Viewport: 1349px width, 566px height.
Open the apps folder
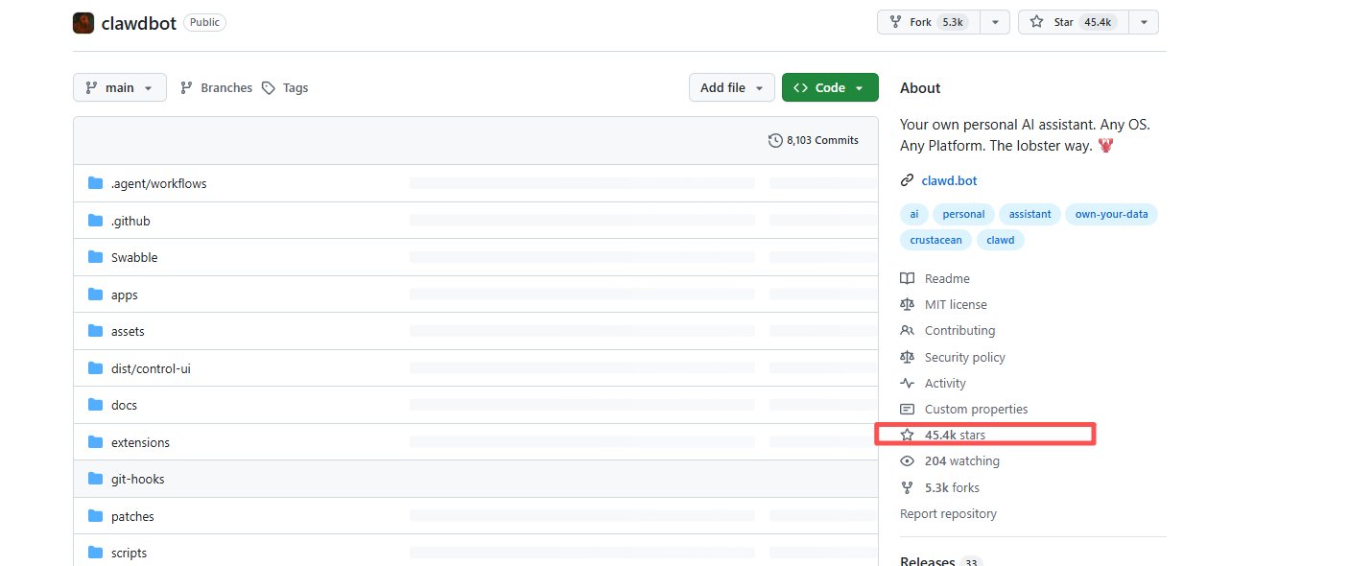click(x=125, y=295)
